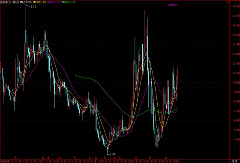Click the yellow MA10 indicator label
The height and width of the screenshot is (163, 240).
[x=39, y=2]
